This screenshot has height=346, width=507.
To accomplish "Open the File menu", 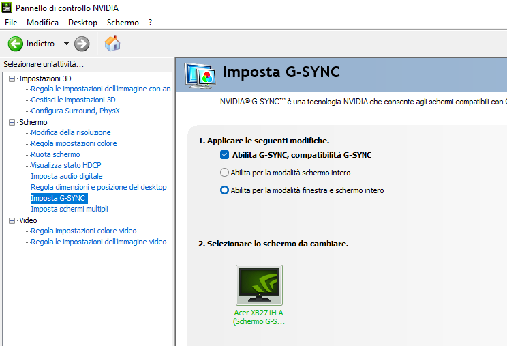I will [11, 23].
